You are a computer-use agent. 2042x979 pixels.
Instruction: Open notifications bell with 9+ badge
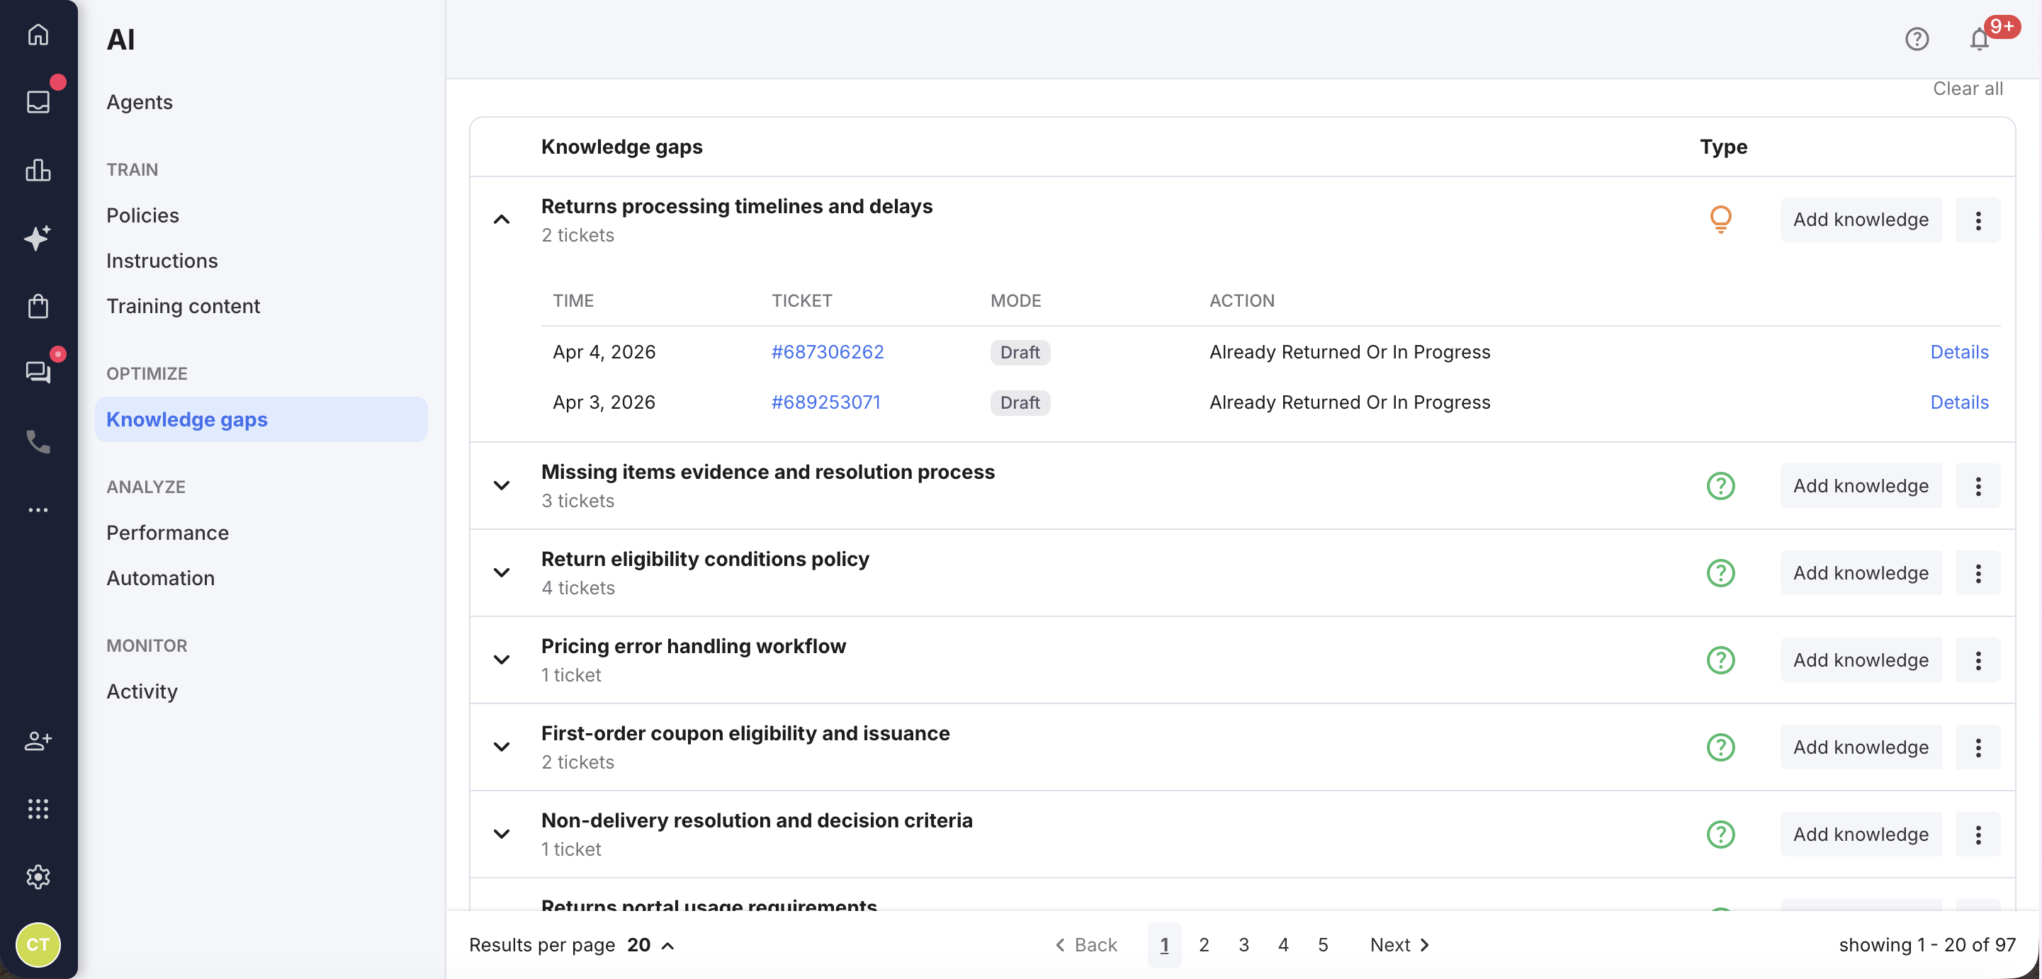[x=1980, y=39]
